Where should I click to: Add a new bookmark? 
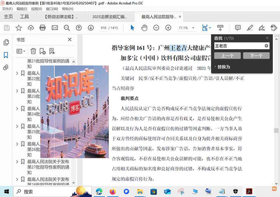(43, 51)
